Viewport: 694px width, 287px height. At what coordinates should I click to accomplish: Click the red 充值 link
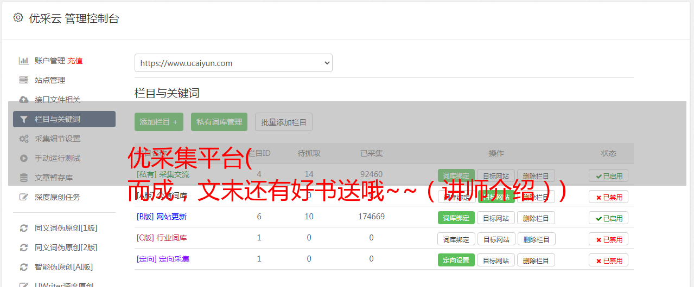coord(75,61)
